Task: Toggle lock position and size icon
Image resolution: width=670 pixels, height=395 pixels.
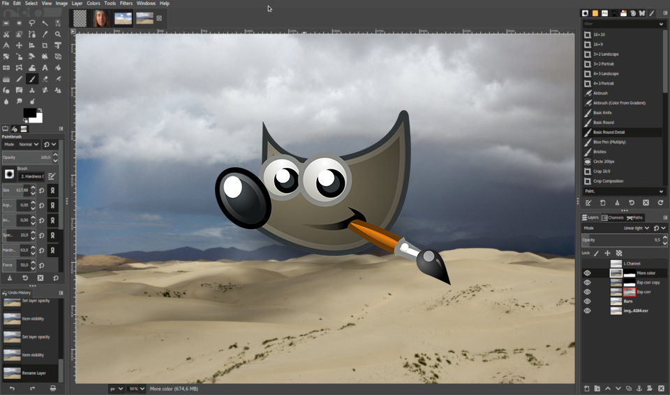Action: click(x=607, y=253)
